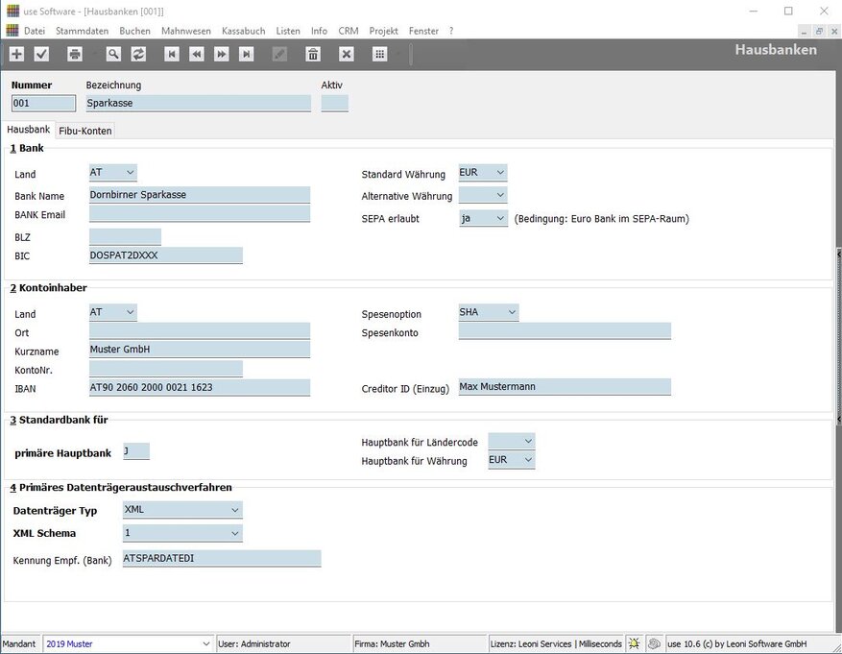The image size is (842, 654).
Task: Delete the record with the trash icon
Action: point(312,55)
